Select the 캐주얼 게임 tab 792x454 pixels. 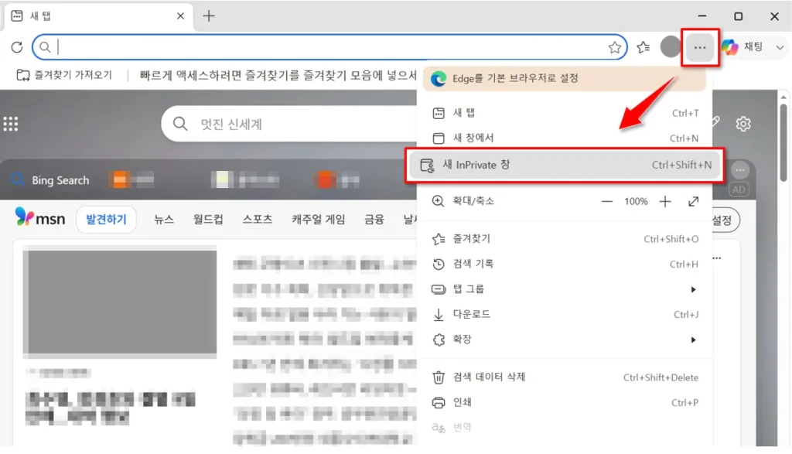pos(318,220)
